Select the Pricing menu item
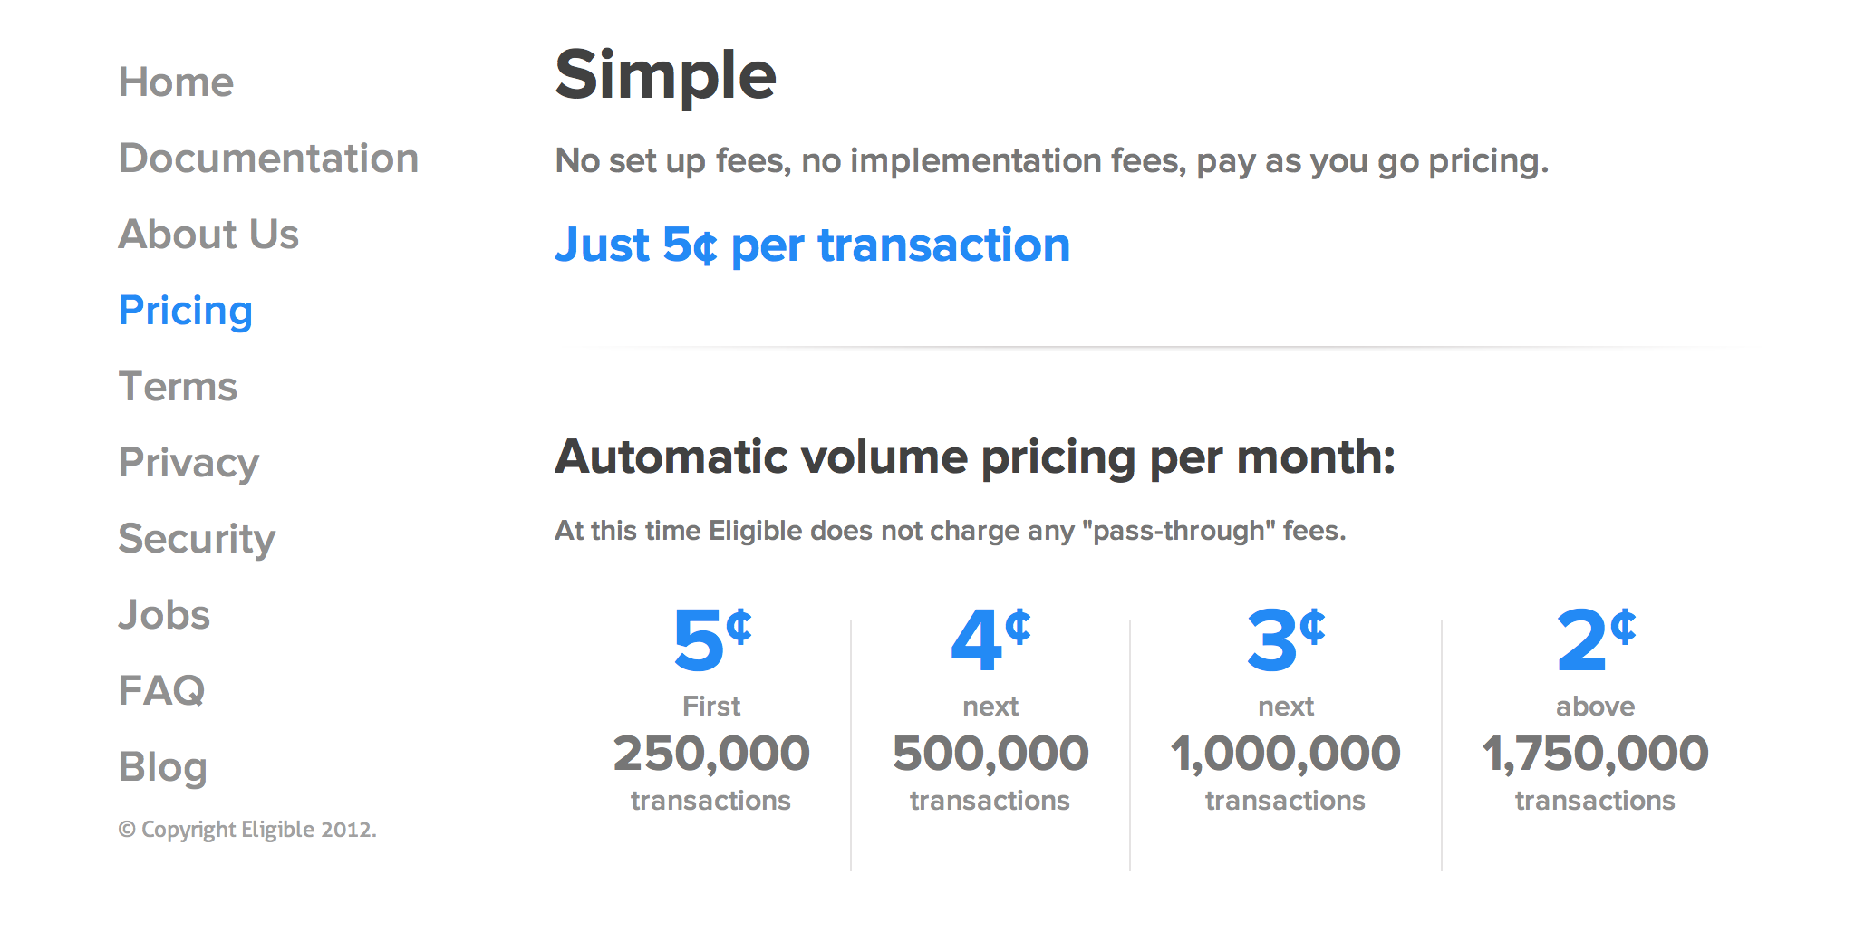The height and width of the screenshot is (942, 1874). [x=186, y=311]
